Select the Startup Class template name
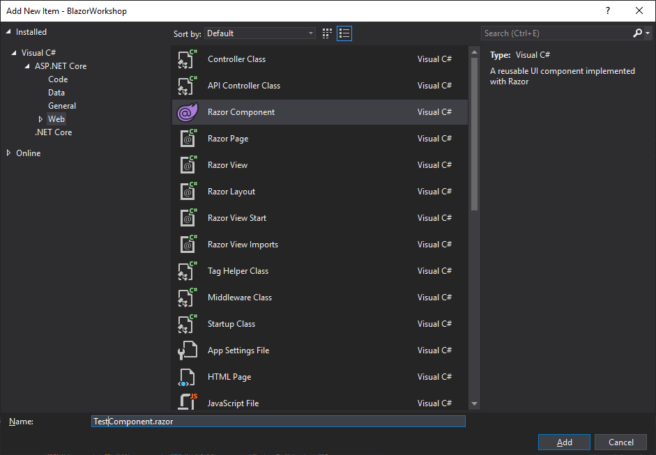Image resolution: width=656 pixels, height=455 pixels. [231, 324]
